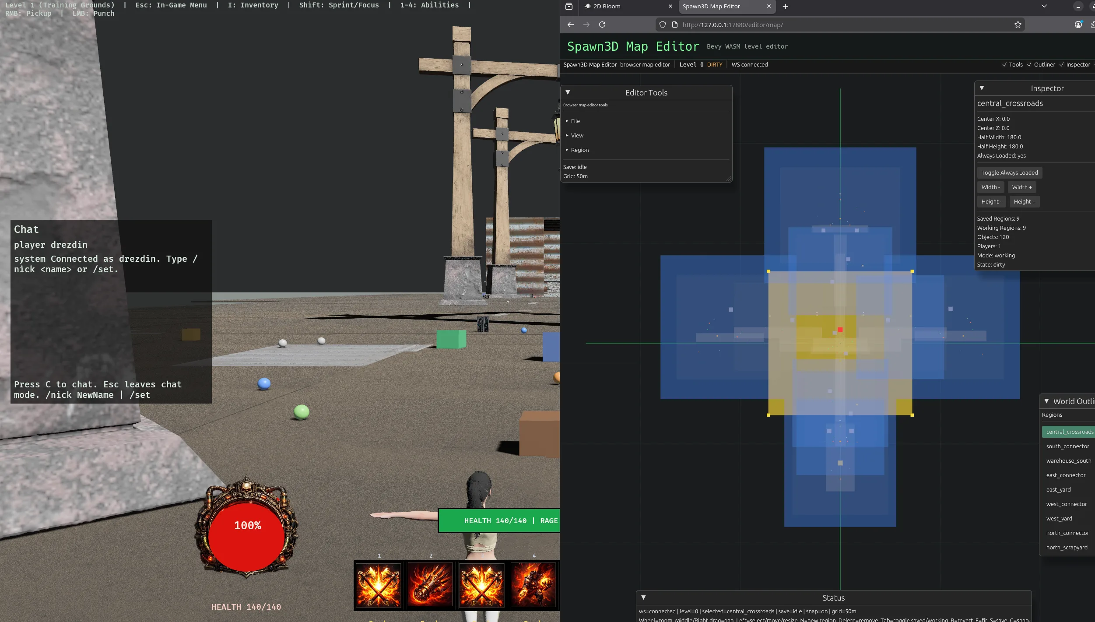
Task: Toggle the Outliner panel checkmark off
Action: coord(1029,64)
